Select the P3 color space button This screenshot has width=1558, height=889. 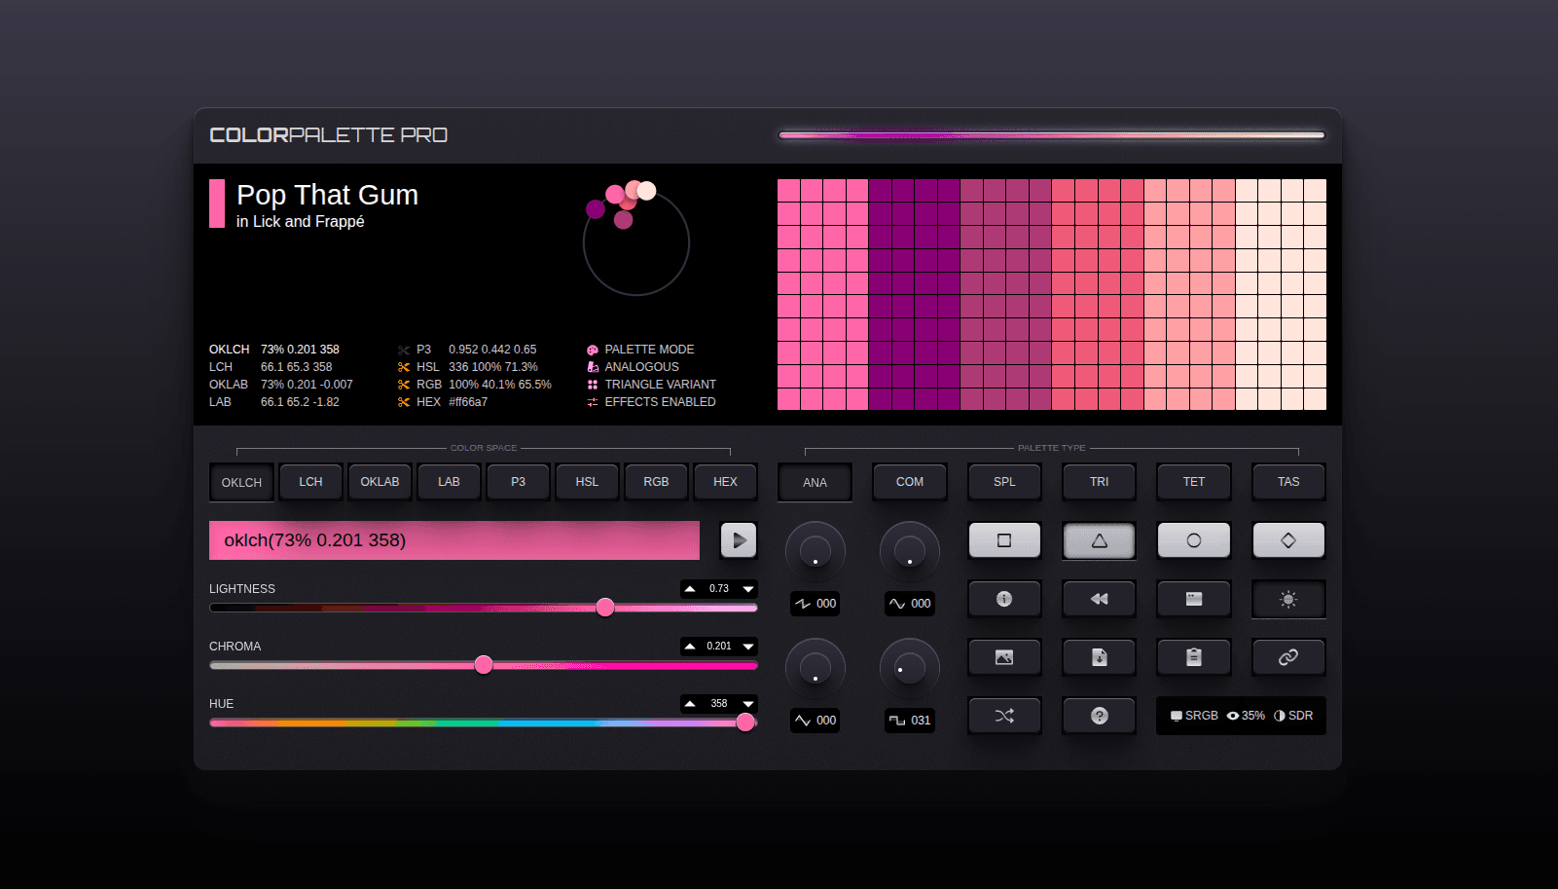518,481
